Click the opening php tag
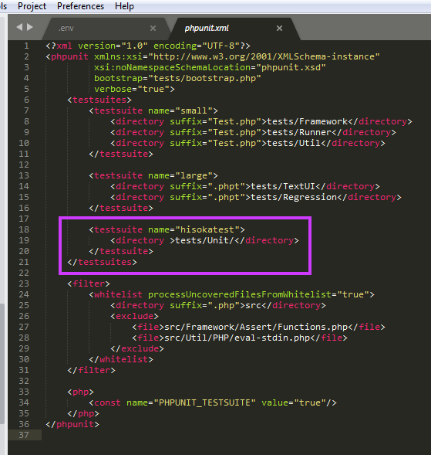This screenshot has height=455, width=431. coord(80,392)
